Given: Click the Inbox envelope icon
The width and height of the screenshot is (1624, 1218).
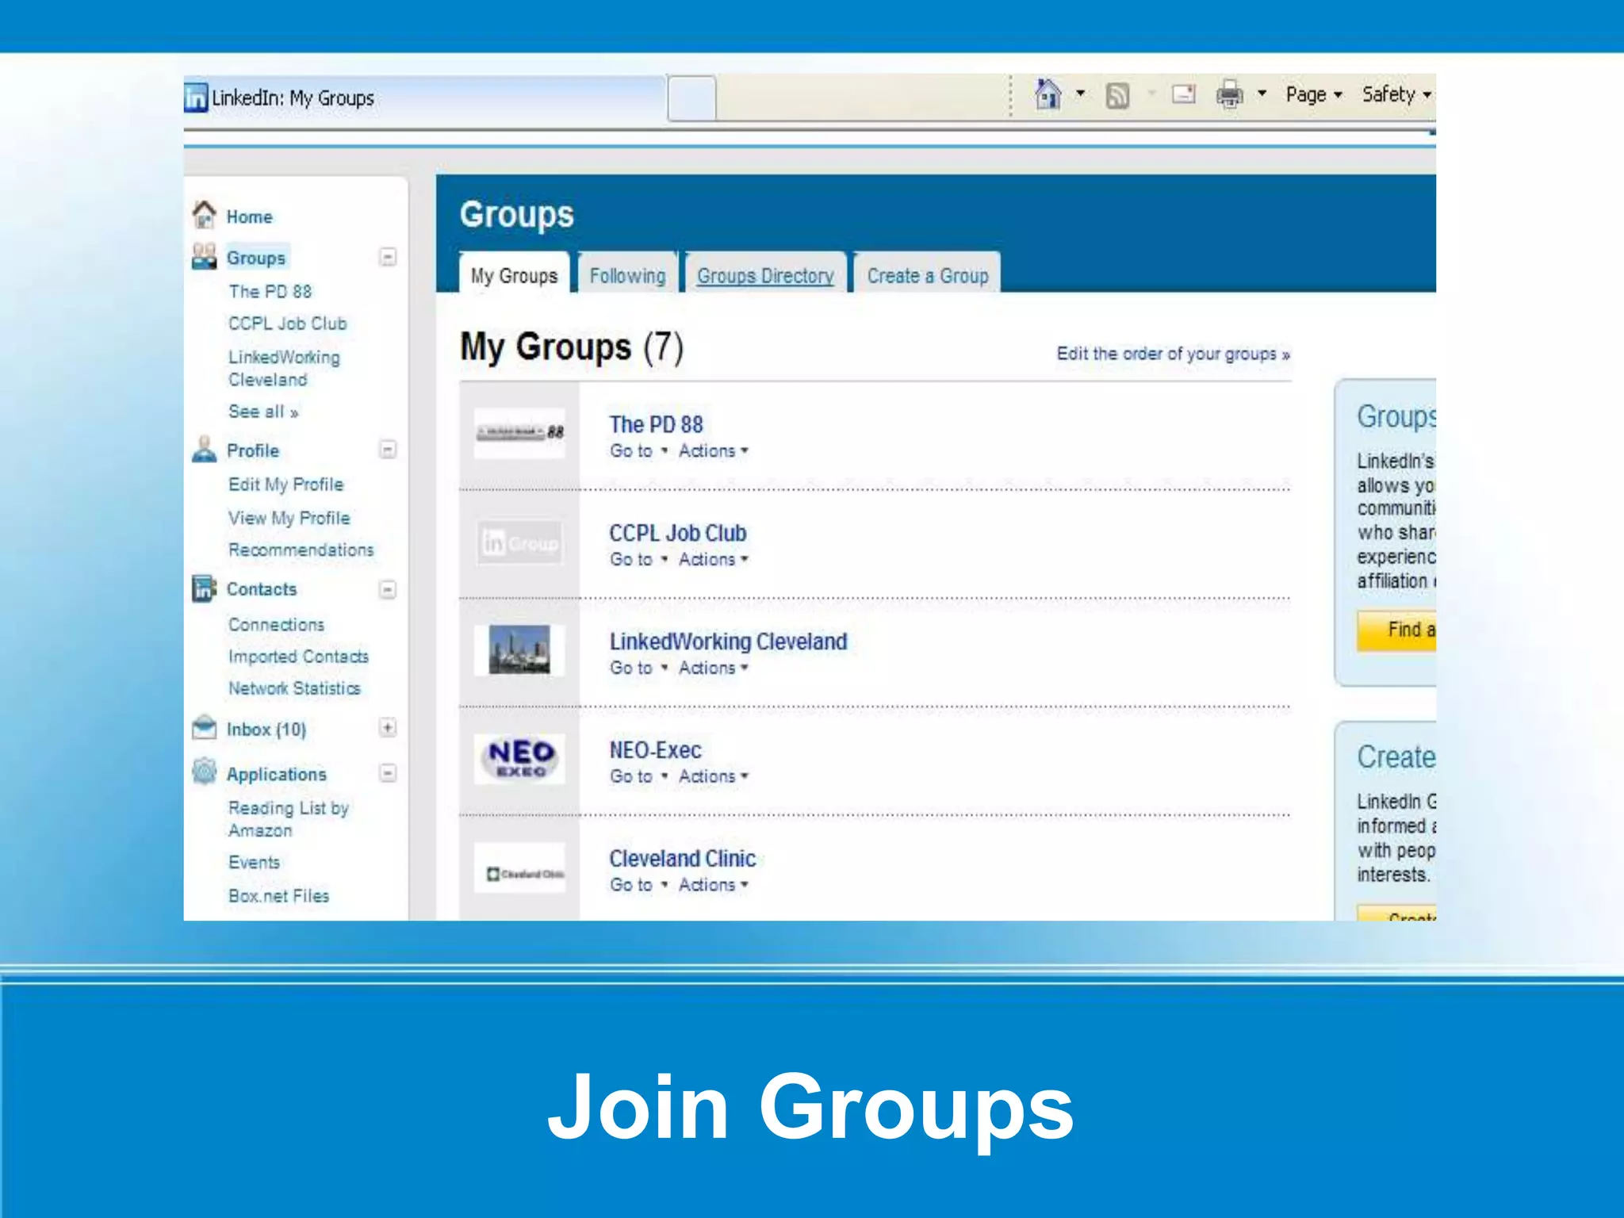Looking at the screenshot, I should click(x=204, y=726).
